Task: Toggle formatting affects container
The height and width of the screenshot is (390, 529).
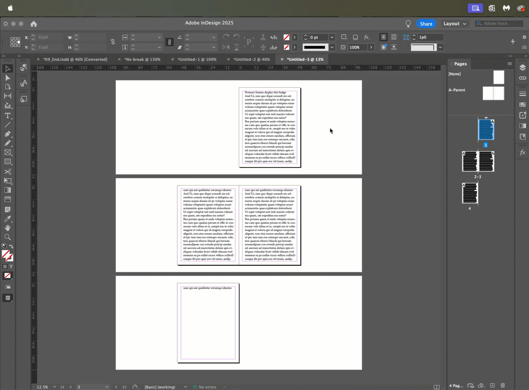Action: [5, 266]
